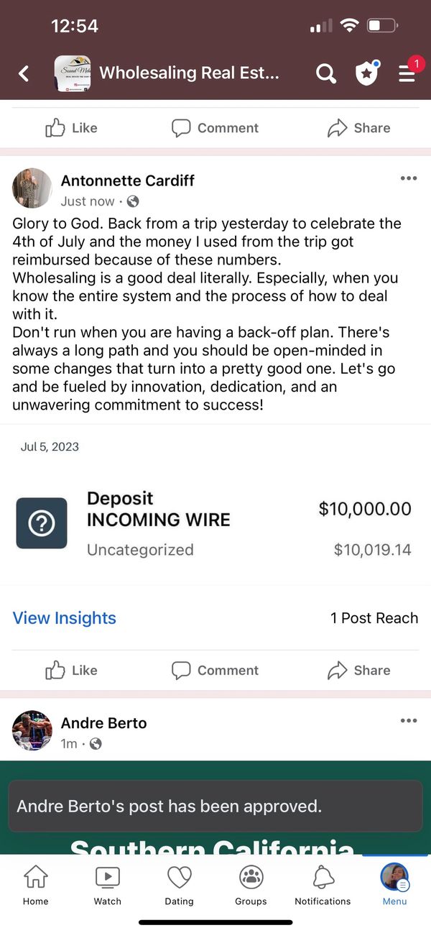Viewport: 431px width, 933px height.
Task: Open the Menu profile tab
Action: 394,885
